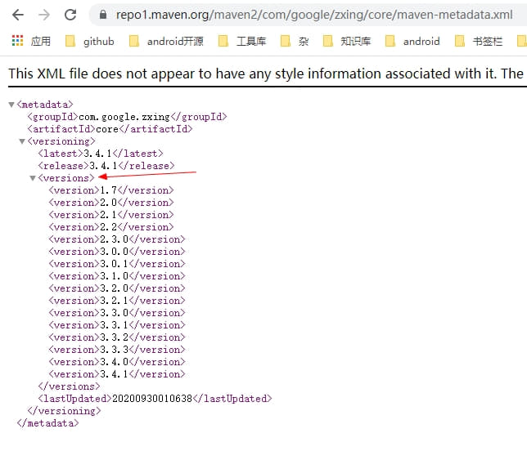Click the version 3.0.1 entry
The height and width of the screenshot is (451, 527).
117,264
